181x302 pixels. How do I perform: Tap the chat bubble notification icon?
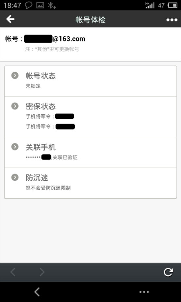29,5
